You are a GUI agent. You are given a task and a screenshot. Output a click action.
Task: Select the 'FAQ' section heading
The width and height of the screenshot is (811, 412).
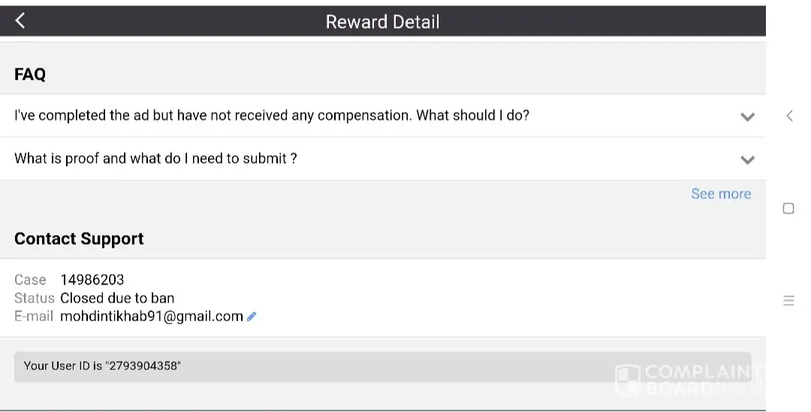30,74
